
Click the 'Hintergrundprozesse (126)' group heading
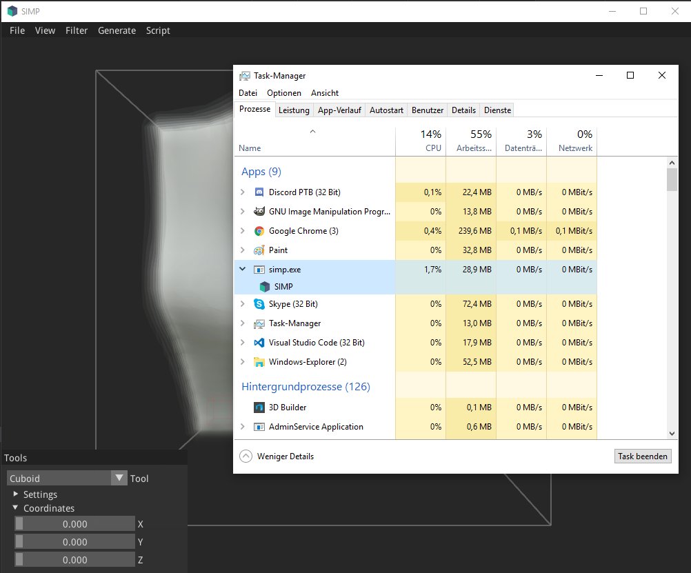tap(306, 387)
